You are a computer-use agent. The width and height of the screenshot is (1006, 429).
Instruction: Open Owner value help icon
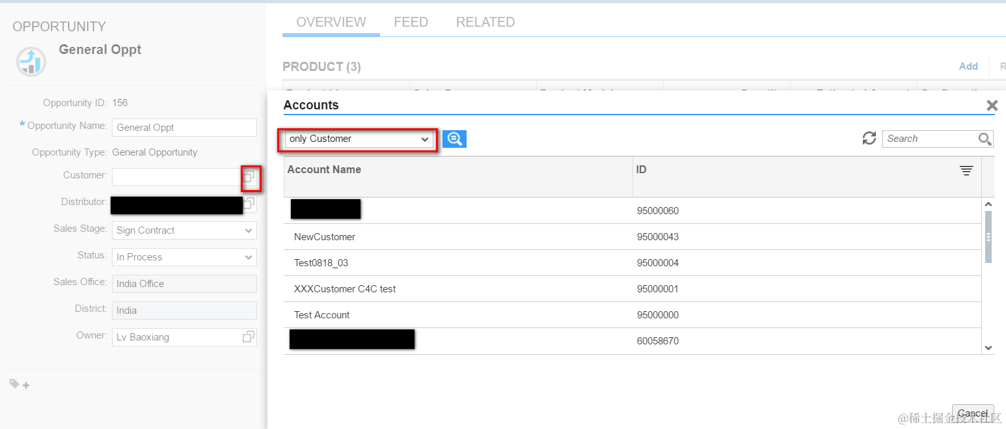point(249,337)
